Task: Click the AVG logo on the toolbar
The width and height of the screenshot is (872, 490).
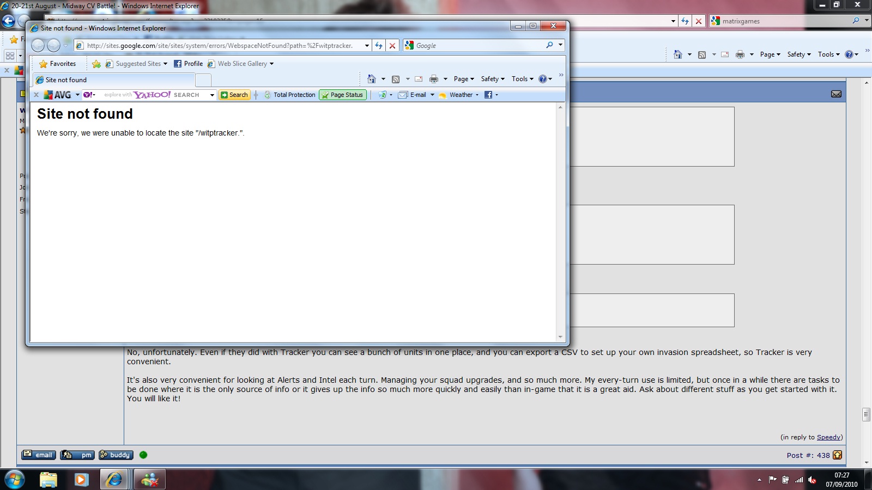Action: point(58,95)
